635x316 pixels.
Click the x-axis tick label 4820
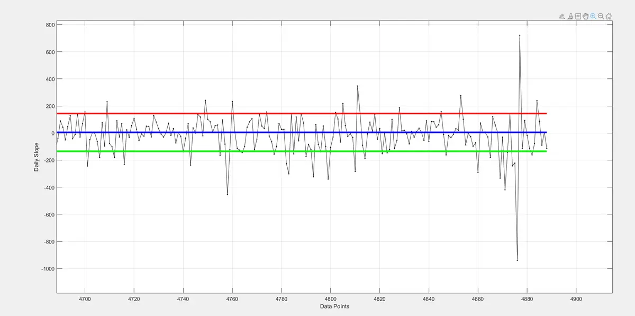[x=379, y=299]
